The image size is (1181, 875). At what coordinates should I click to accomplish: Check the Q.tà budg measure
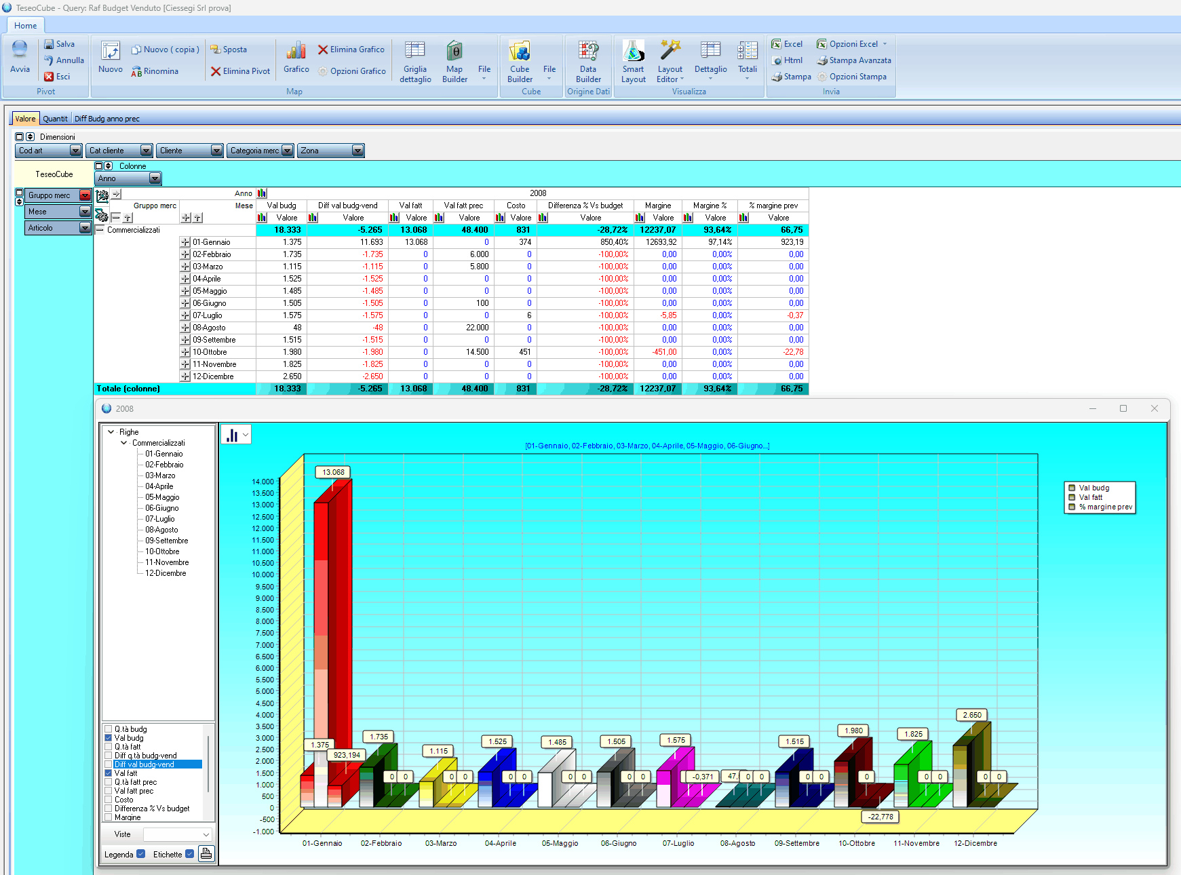tap(109, 729)
